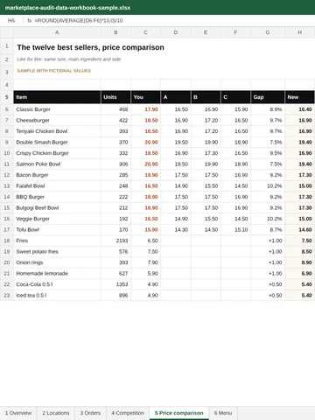The width and height of the screenshot is (315, 420).
Task: Select the 5 Price comparison tab
Action: point(179,413)
